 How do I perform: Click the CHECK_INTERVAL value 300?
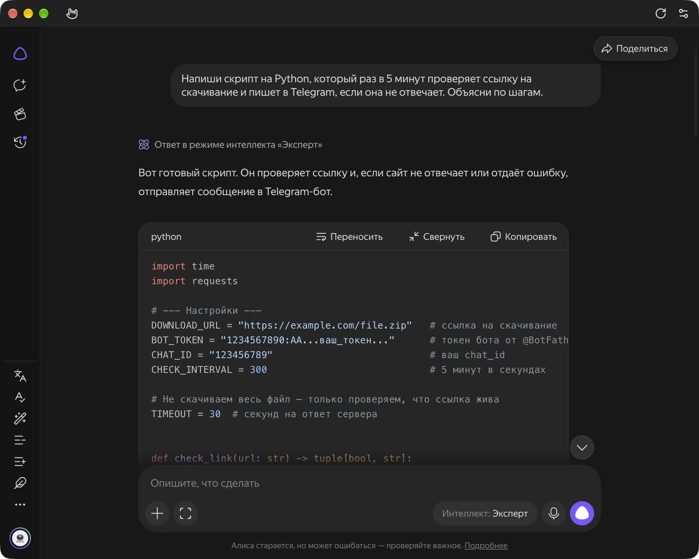[x=258, y=370]
